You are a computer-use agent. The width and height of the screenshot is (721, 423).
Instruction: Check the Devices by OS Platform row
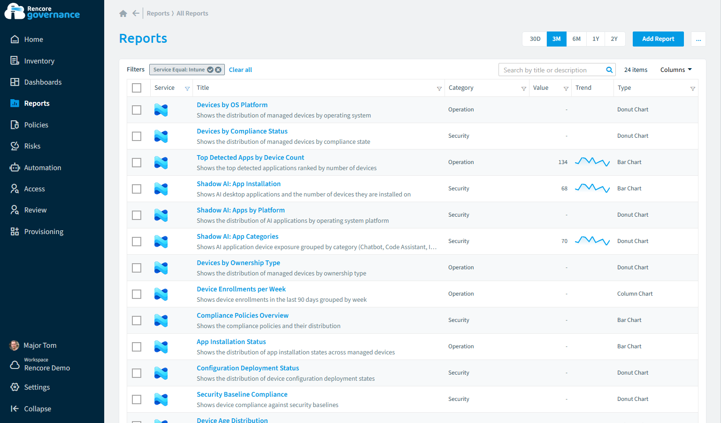tap(137, 110)
